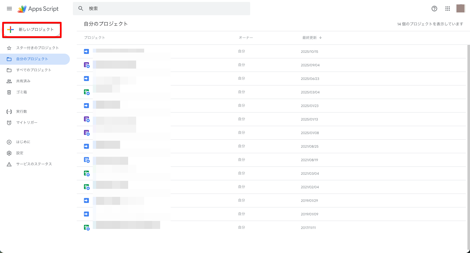Click the search magnifier icon
Viewport: 470px width, 253px height.
coord(81,9)
